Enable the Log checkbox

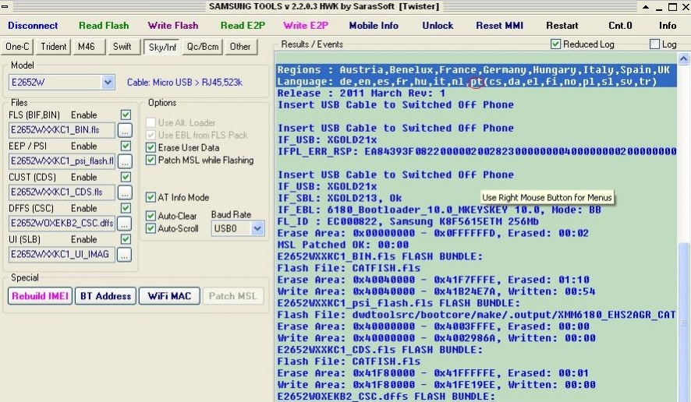[655, 44]
